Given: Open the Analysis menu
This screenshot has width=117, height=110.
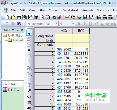Looking at the screenshot, I should coord(88,10).
